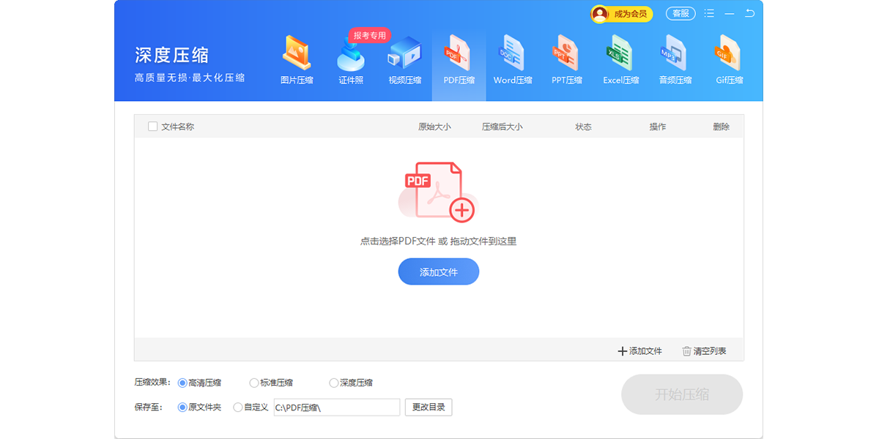This screenshot has width=879, height=439.
Task: Click the 状态 column header
Action: click(x=583, y=127)
